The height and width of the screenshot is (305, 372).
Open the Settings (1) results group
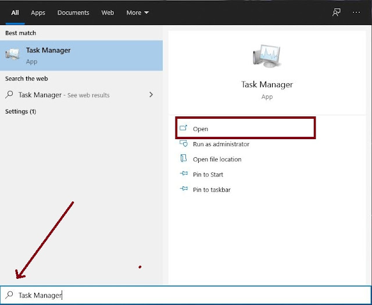(x=21, y=111)
